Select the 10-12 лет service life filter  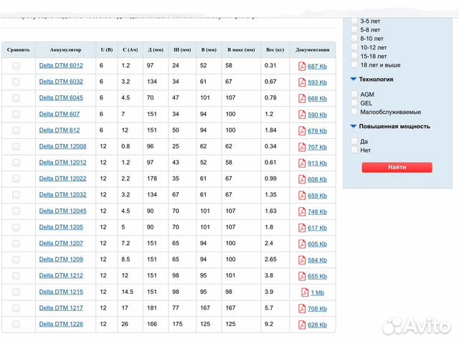[x=354, y=47]
